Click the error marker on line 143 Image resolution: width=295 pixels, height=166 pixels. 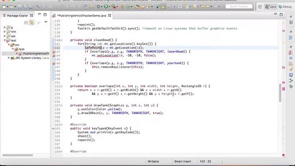[53, 52]
